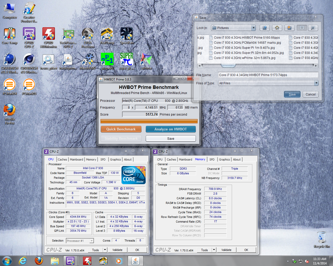Click the PCMark04 desktop icon
Screen dimensions: 333x266
point(10,87)
